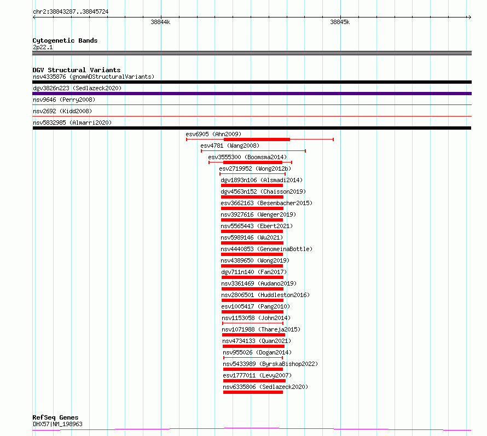Open variant nsv5433989 (ByrskaBishop2022)
487x436 pixels.
(x=270, y=364)
